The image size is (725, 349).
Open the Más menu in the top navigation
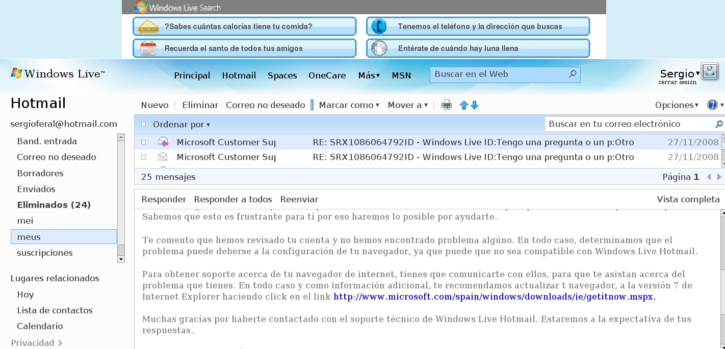coord(368,75)
